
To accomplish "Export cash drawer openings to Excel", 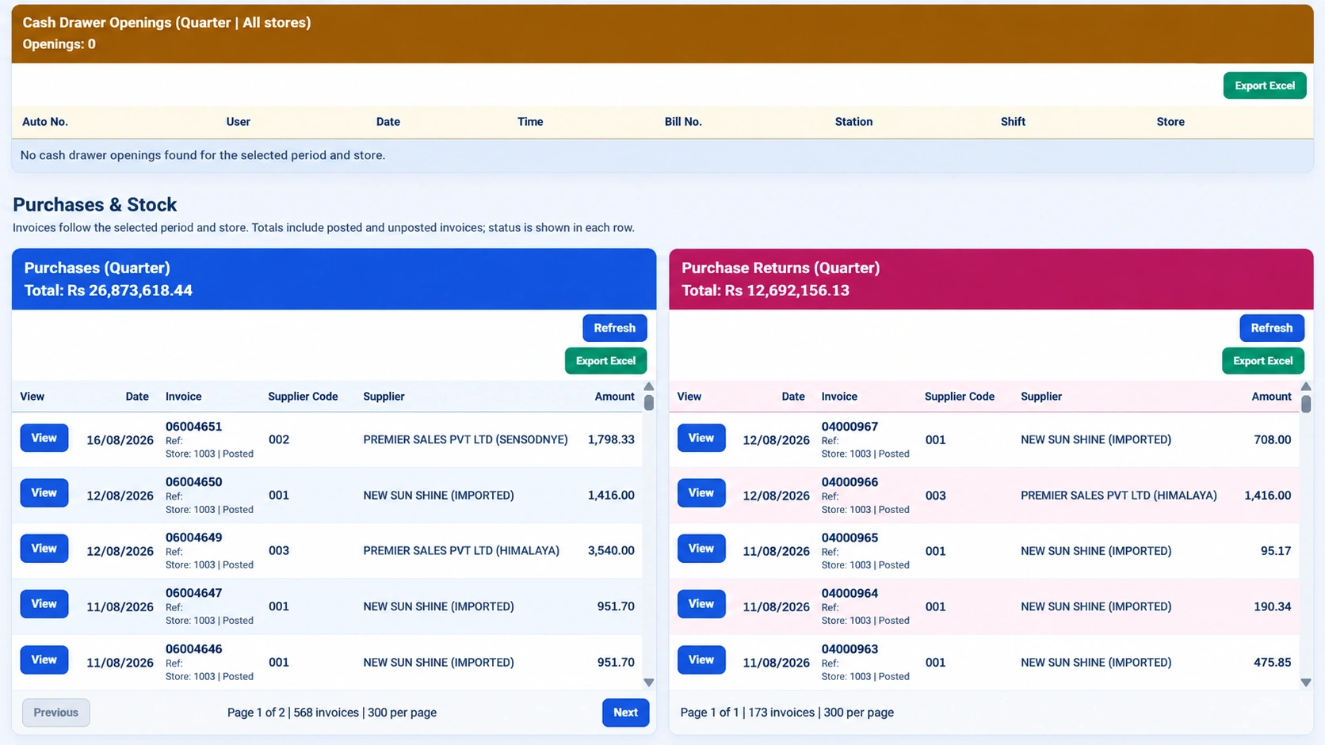I will [1264, 86].
